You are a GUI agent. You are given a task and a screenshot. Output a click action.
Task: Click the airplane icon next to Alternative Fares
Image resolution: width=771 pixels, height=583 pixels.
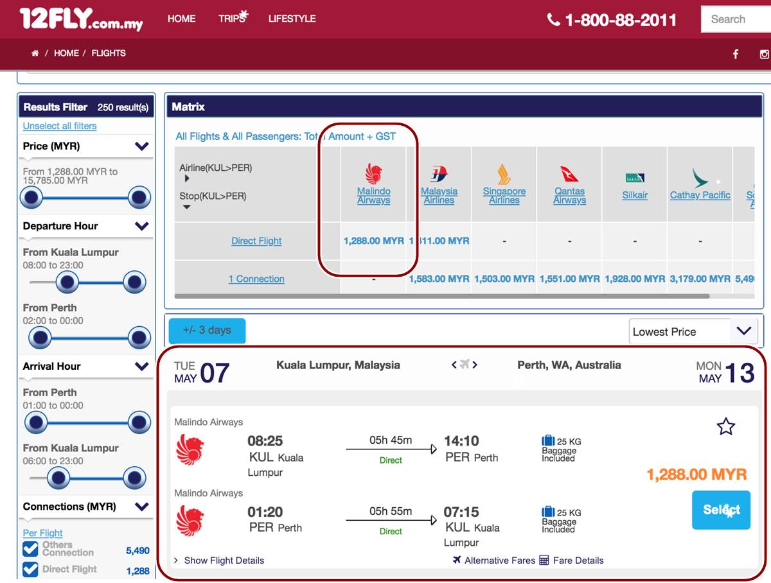point(457,560)
